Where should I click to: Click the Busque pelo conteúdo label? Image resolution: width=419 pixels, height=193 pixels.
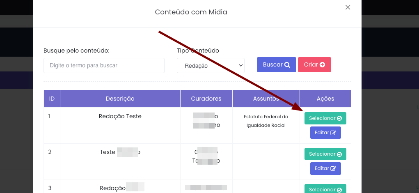76,51
